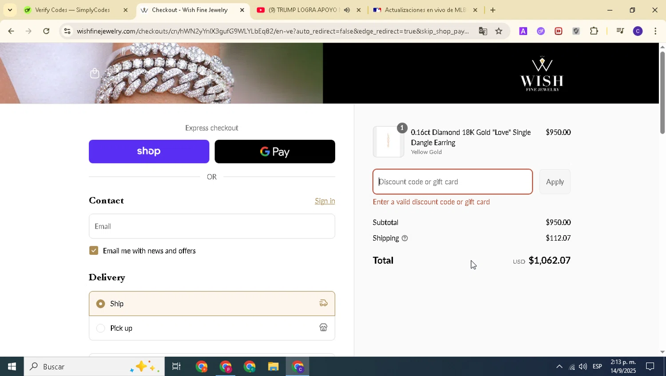Open the purple A extension
The height and width of the screenshot is (376, 666).
coord(523,31)
